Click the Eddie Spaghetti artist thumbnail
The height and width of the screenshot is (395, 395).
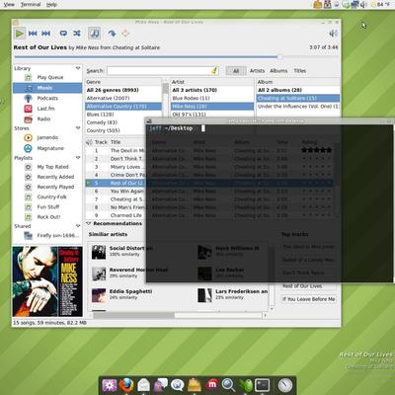tap(99, 295)
